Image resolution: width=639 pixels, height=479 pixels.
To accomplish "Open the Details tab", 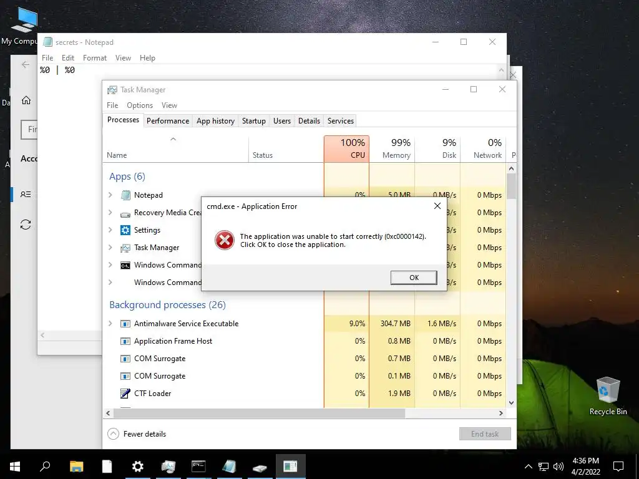I will [x=310, y=121].
